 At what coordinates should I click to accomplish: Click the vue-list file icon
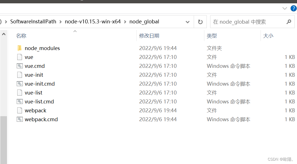tap(19, 93)
